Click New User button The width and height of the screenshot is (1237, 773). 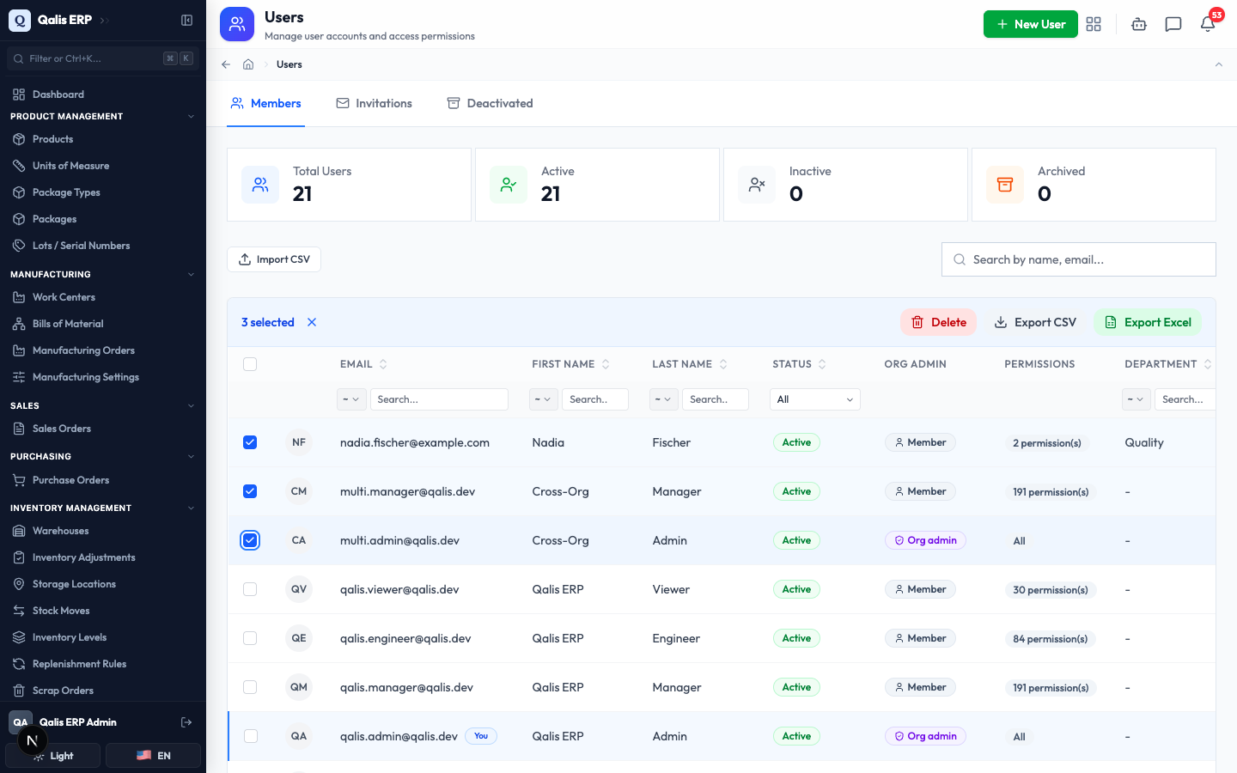1031,24
